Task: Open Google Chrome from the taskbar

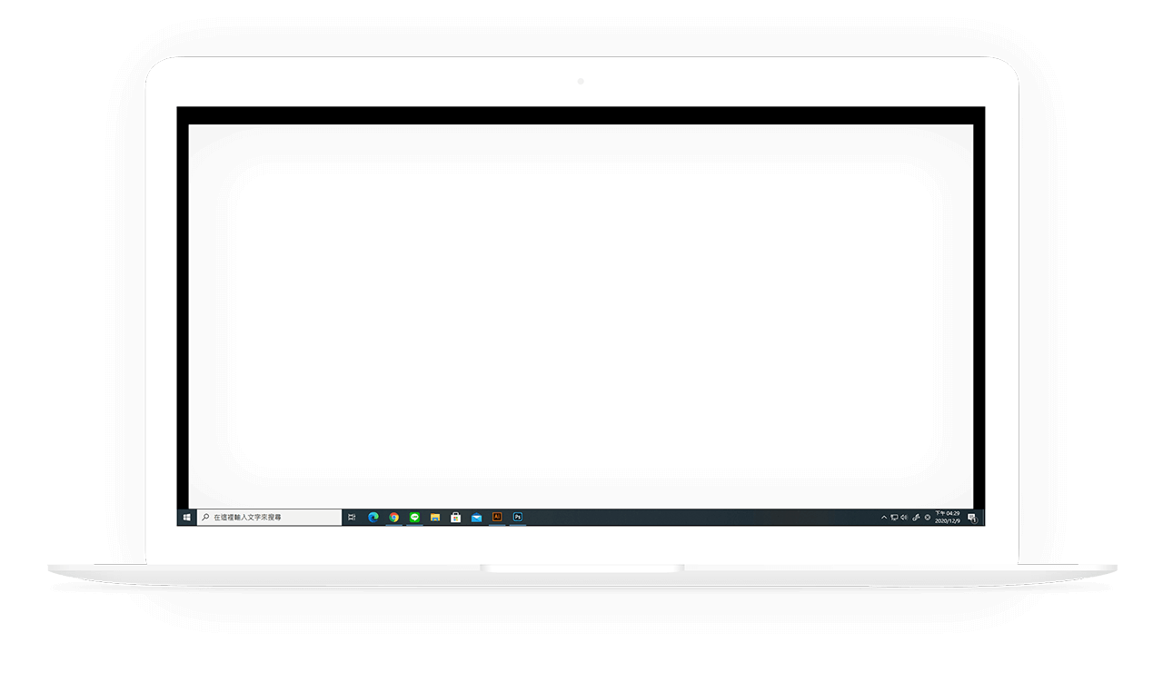Action: [393, 517]
